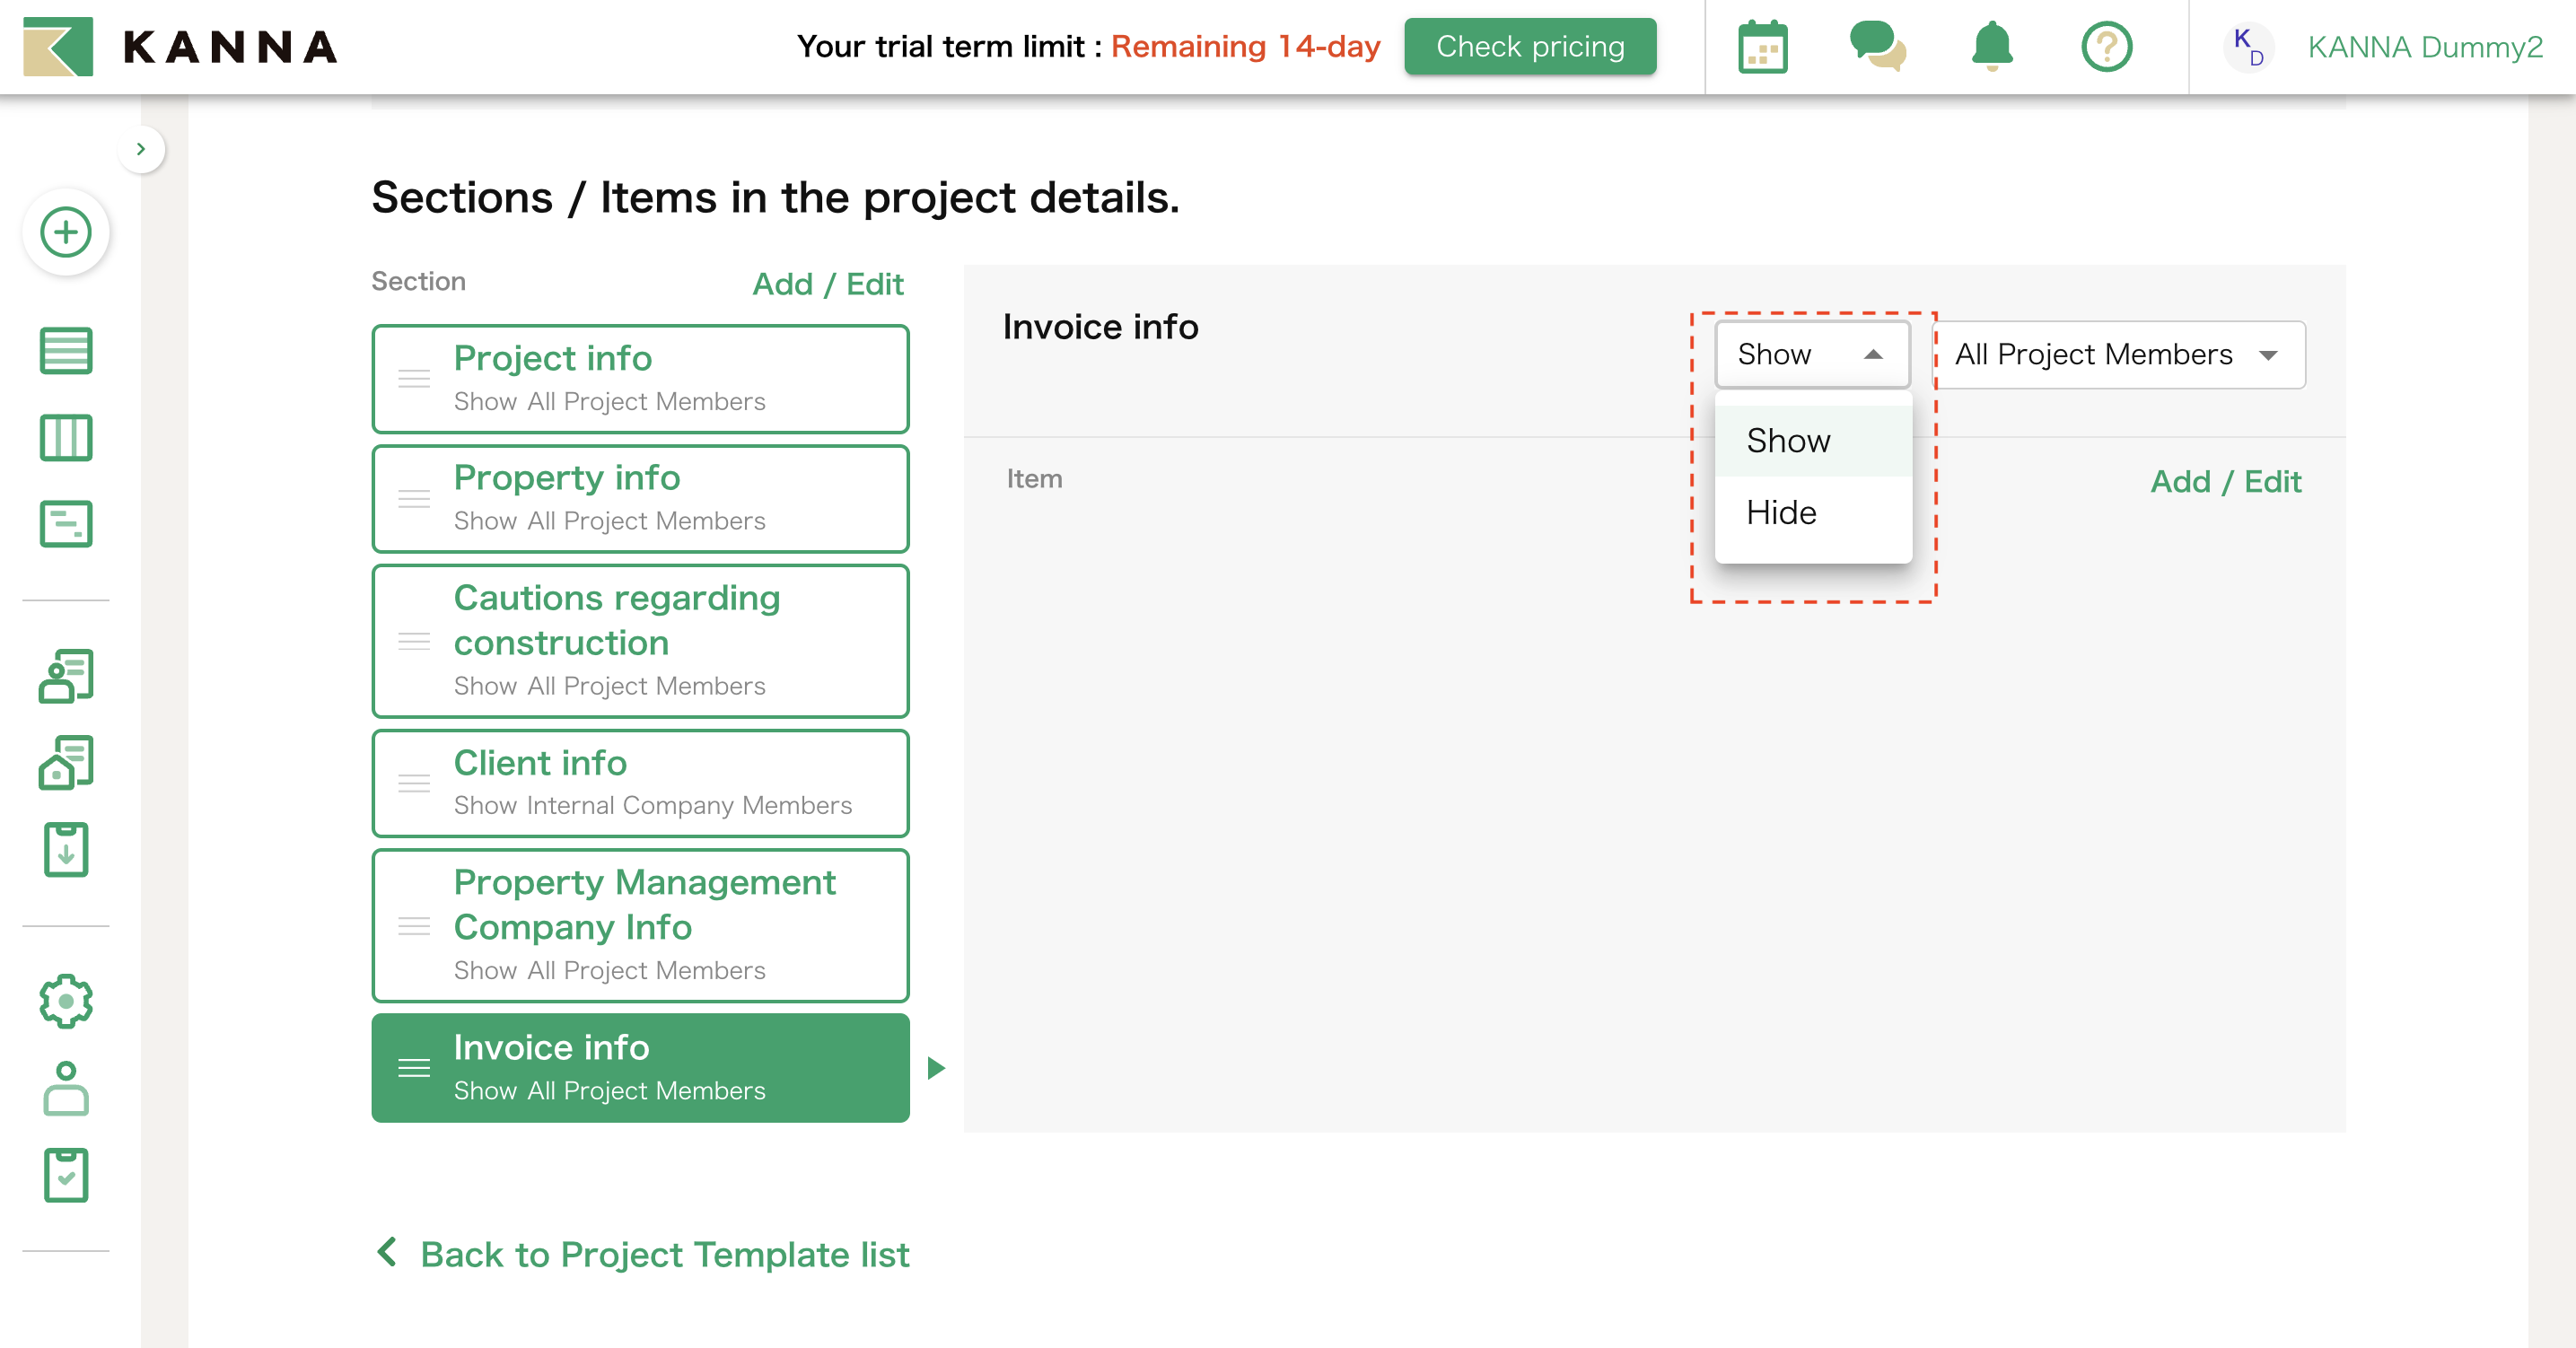
Task: Open the chat messages icon
Action: tap(1877, 47)
